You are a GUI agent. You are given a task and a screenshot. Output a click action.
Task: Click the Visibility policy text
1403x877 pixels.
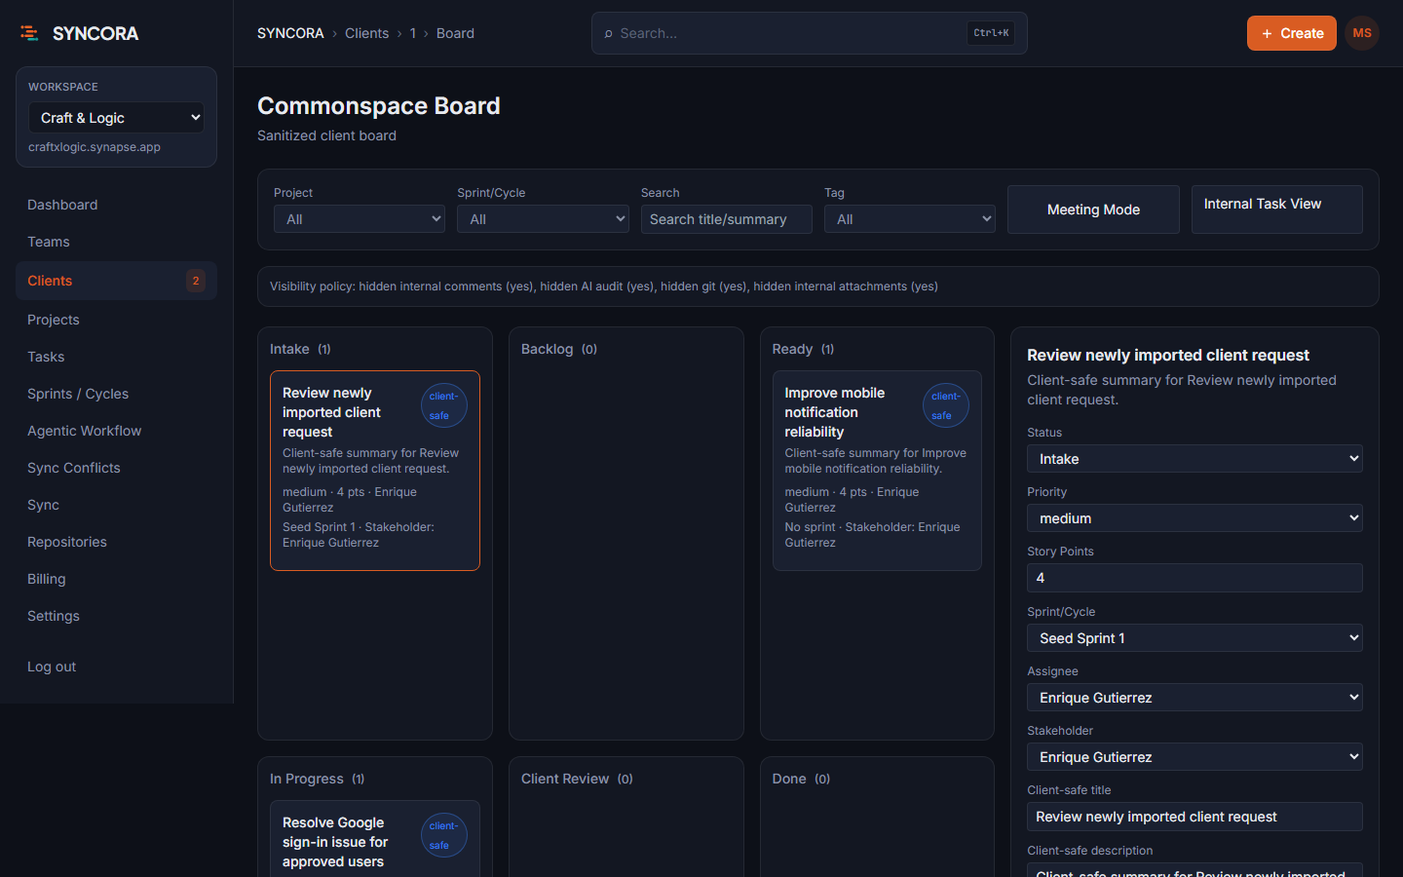604,286
